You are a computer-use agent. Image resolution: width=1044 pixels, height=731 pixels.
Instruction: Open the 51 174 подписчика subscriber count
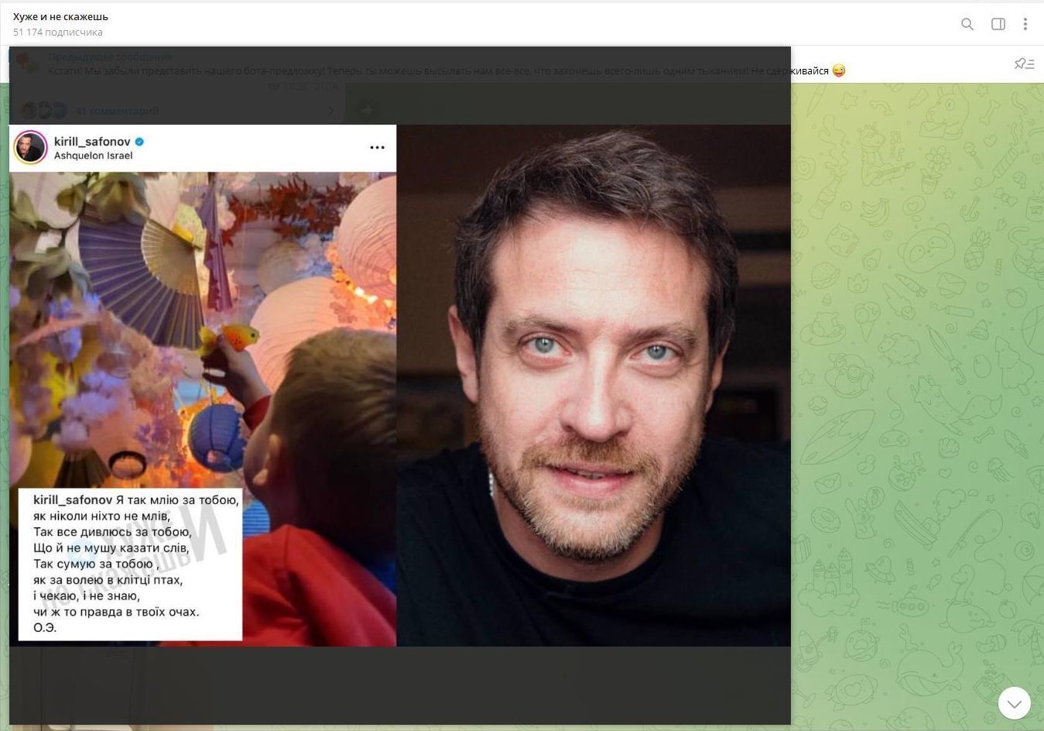(57, 33)
